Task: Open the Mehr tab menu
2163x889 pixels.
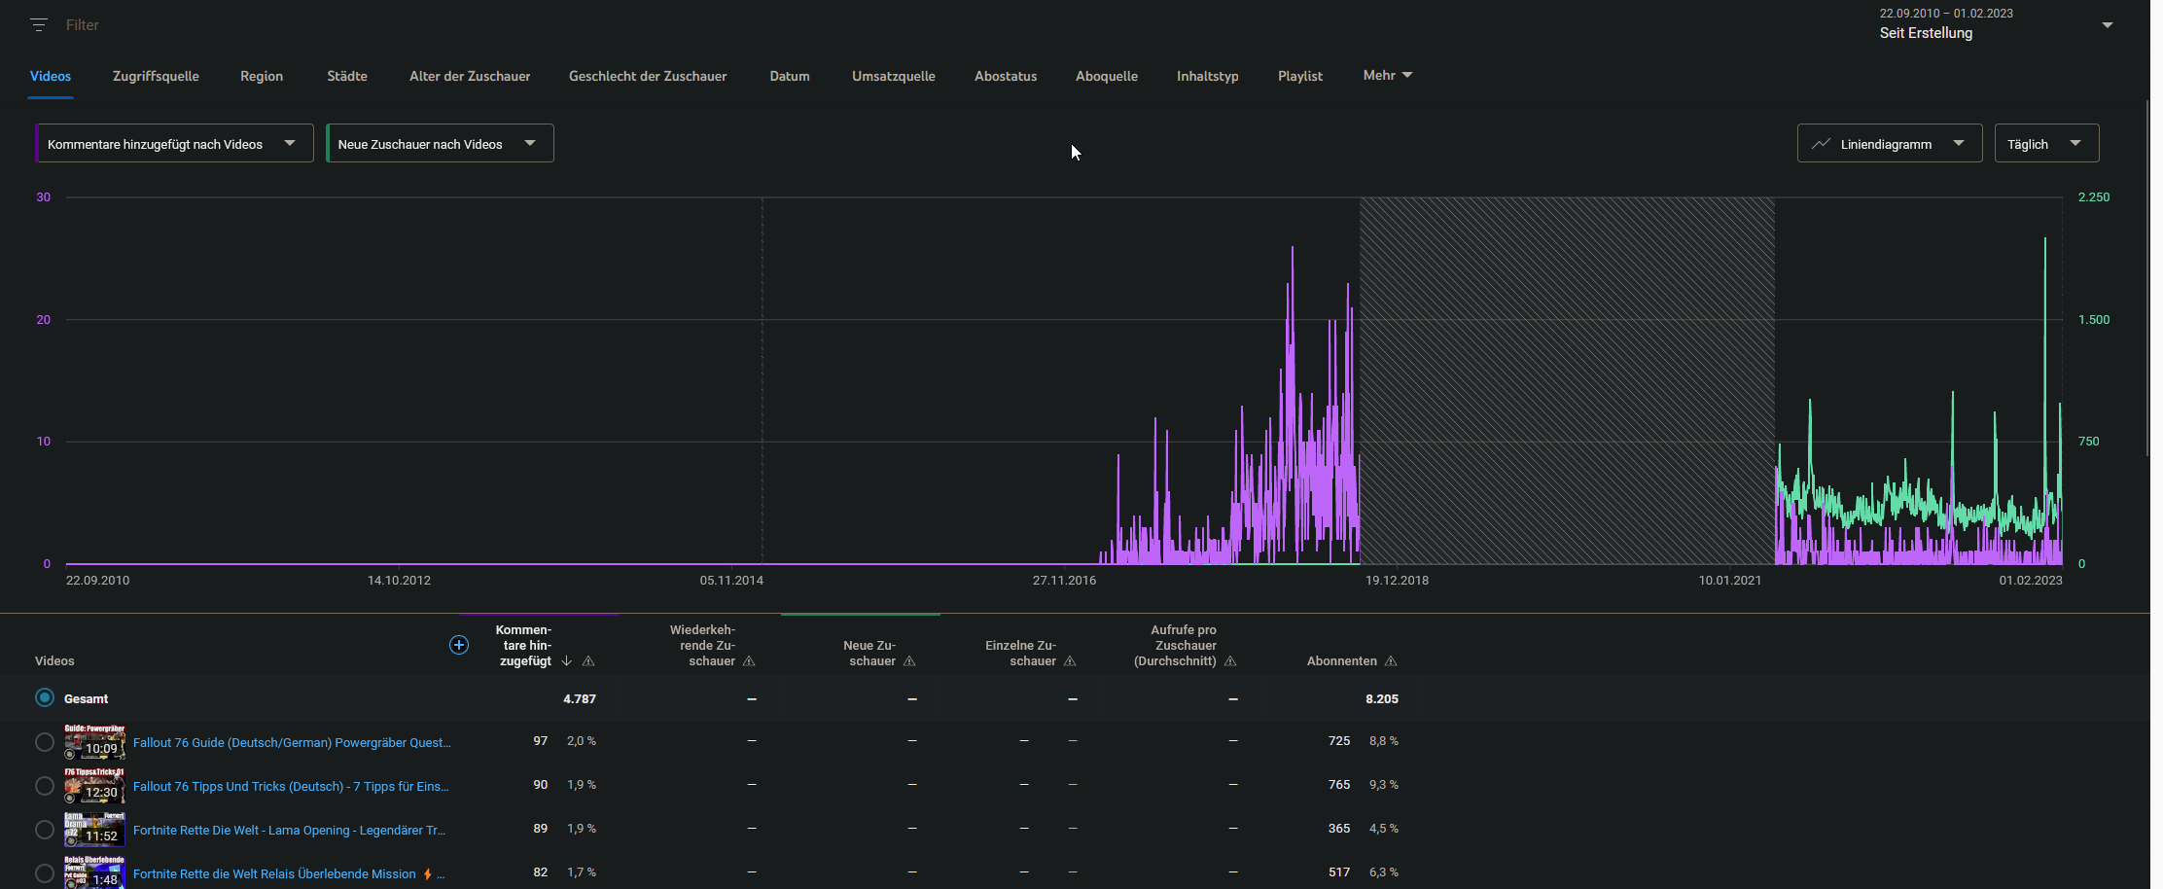Action: [1387, 76]
